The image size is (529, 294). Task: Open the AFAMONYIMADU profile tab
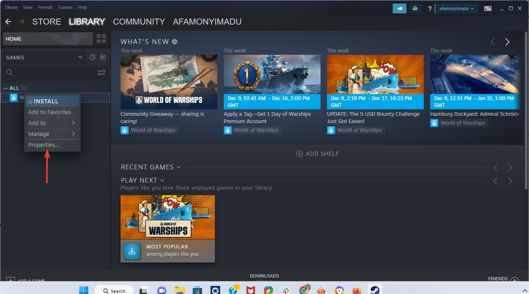click(207, 22)
